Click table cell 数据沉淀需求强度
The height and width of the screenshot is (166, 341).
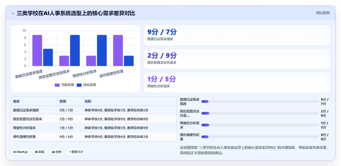point(26,110)
